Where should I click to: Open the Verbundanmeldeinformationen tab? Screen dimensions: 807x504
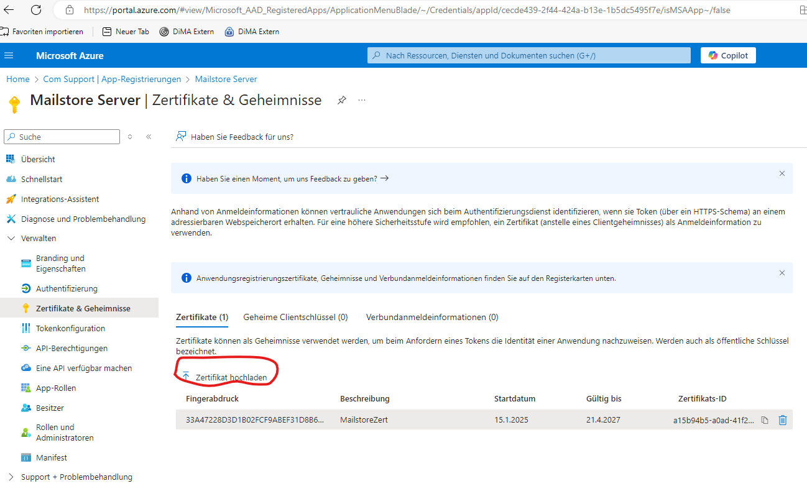pos(432,317)
